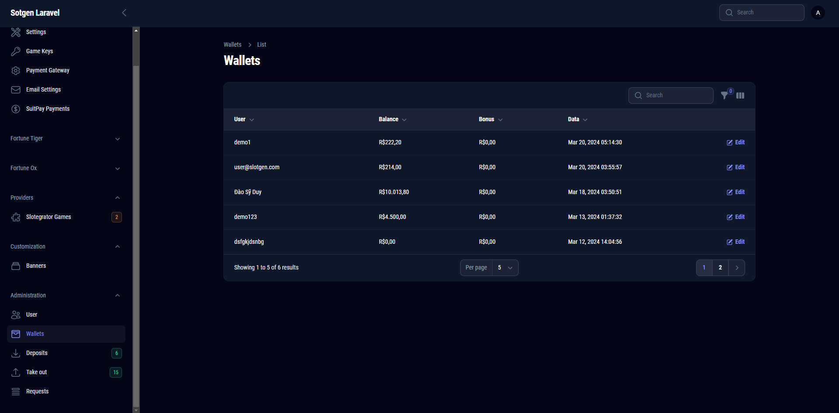Image resolution: width=839 pixels, height=413 pixels.
Task: Click the Game Keys key icon
Action: (16, 51)
